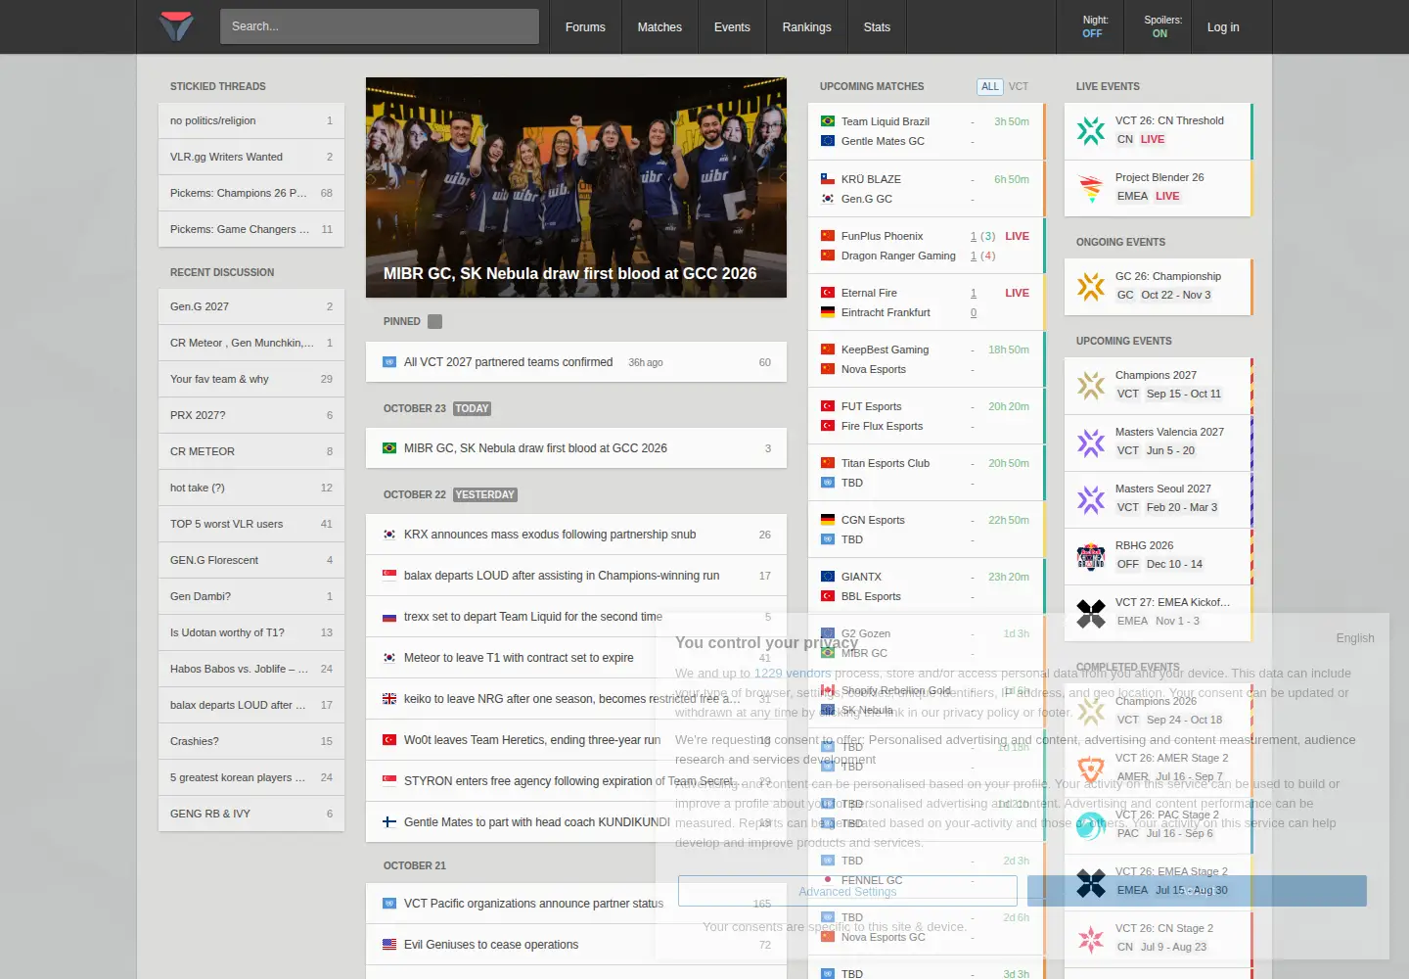This screenshot has height=979, width=1409.
Task: Open the MIBR GC featured image banner
Action: (576, 187)
